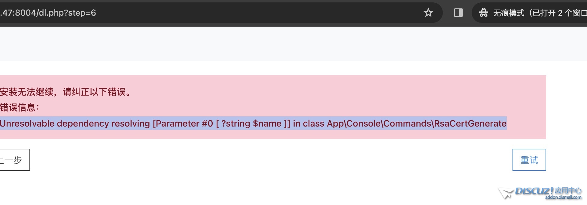The image size is (587, 205).
Task: Click the 安装无法继续 heading text
Action: pos(27,92)
